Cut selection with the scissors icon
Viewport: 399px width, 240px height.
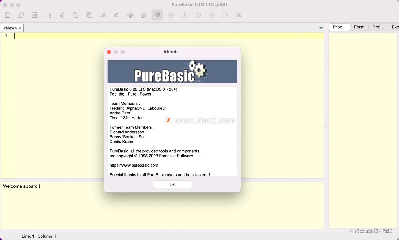[62, 15]
